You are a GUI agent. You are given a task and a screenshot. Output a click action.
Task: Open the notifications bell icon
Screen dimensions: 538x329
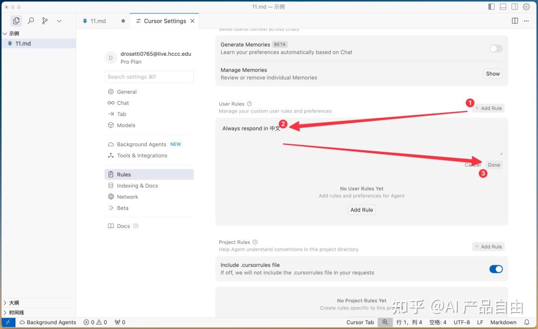[527, 322]
